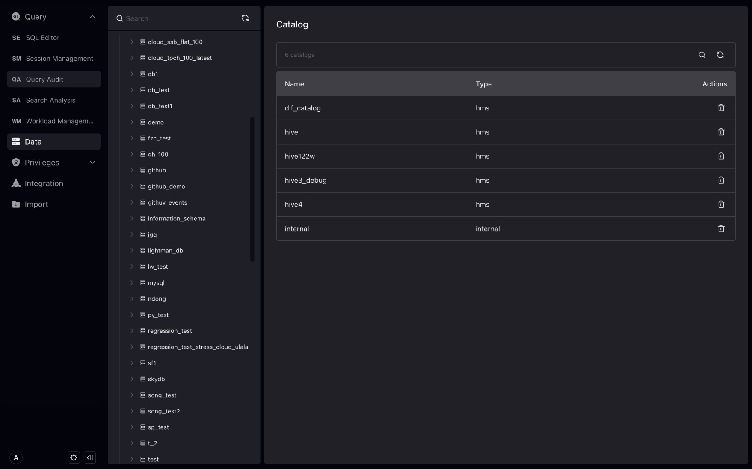Delete the dlf_catalog catalog via trash icon
This screenshot has width=752, height=469.
(x=721, y=108)
